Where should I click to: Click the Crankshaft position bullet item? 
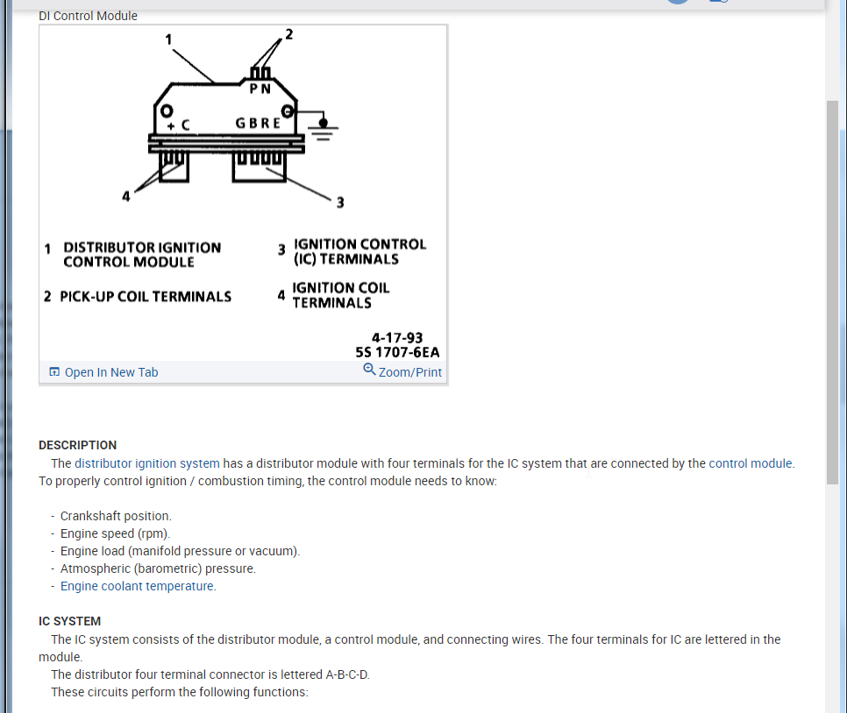(116, 516)
